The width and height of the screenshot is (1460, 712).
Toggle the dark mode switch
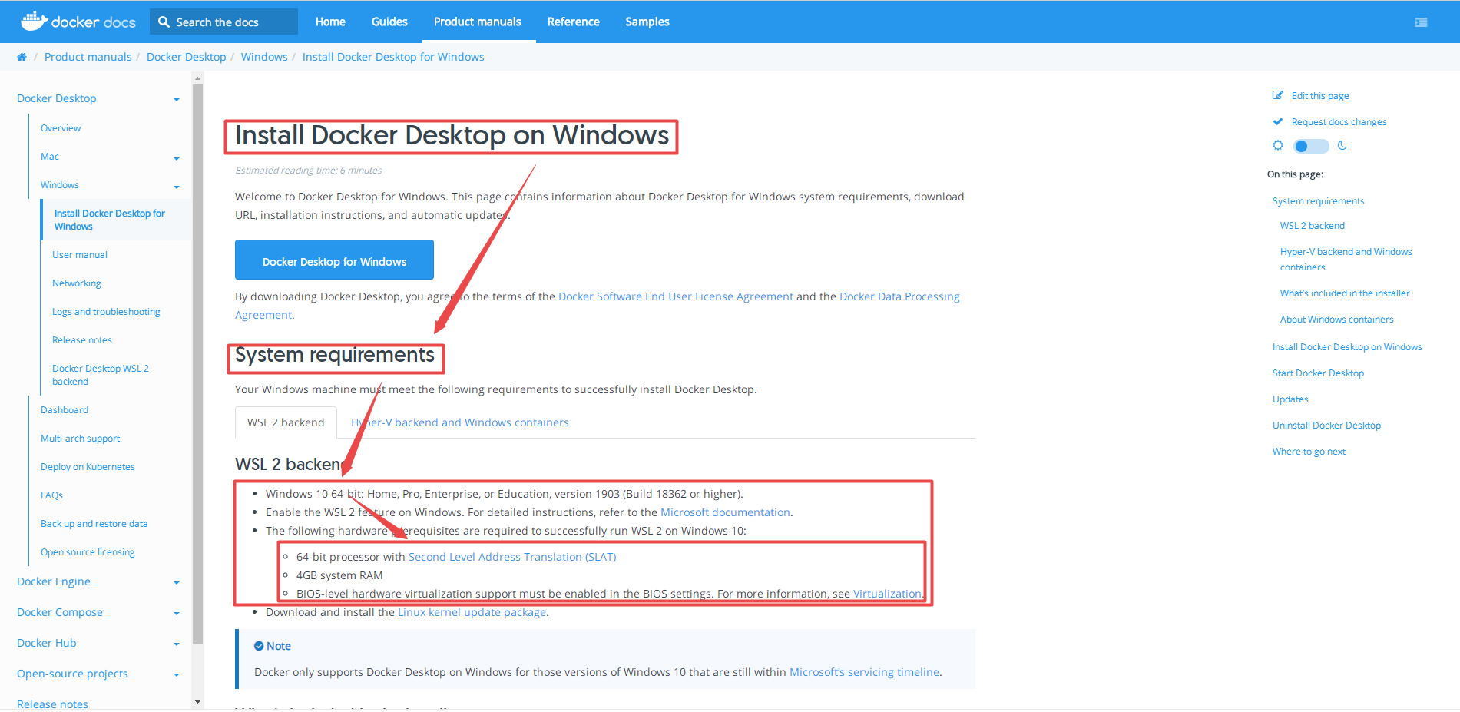point(1309,145)
